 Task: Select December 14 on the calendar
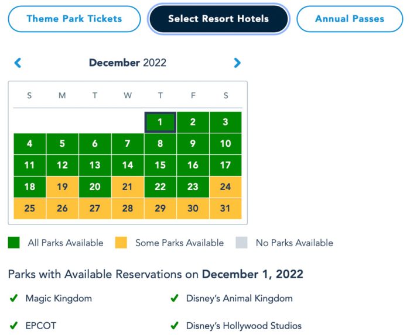point(128,165)
